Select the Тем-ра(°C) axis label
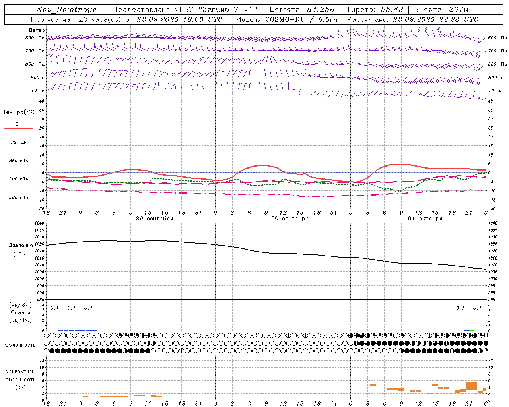509x407 pixels. coord(19,112)
